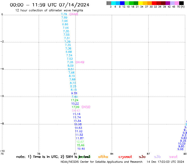Click the wave height value 7.53
The image size is (187, 164).
(70, 59)
